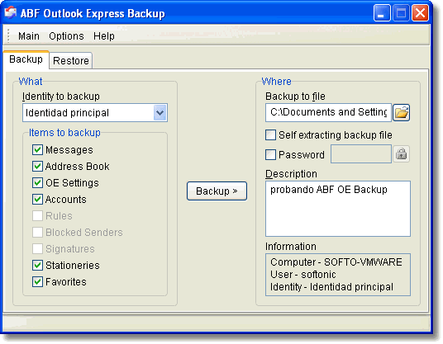Click the disabled Blocked Senders checkbox

pos(37,233)
